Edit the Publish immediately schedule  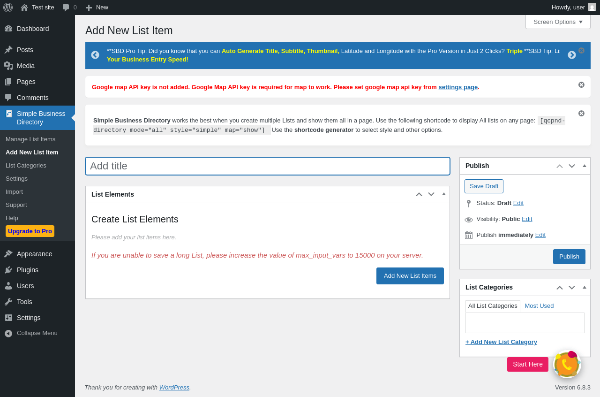coord(540,235)
